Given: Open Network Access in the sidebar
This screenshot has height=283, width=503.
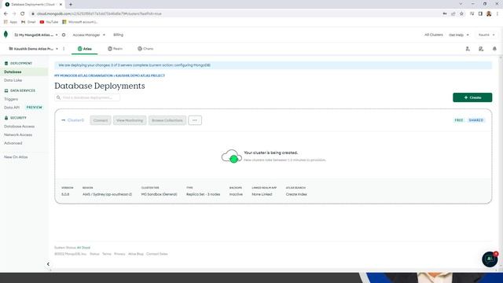Looking at the screenshot, I should point(18,134).
